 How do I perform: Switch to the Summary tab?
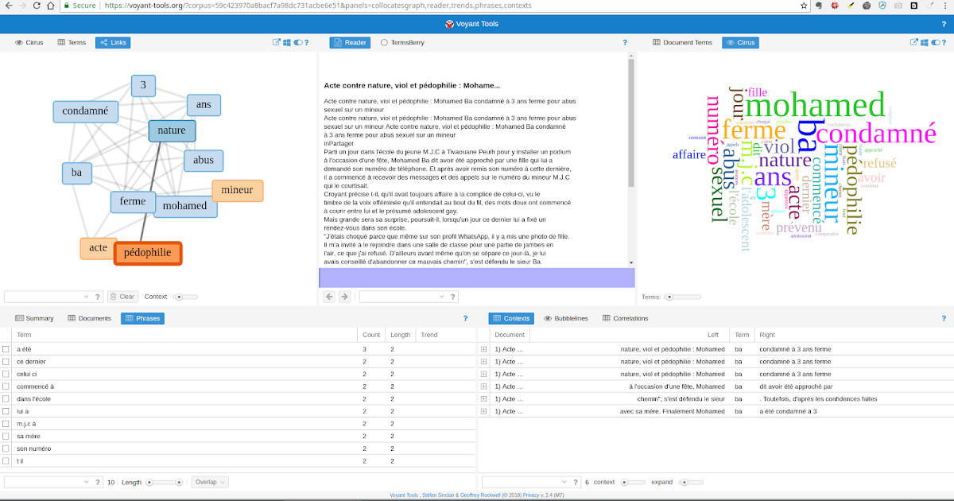[x=34, y=318]
